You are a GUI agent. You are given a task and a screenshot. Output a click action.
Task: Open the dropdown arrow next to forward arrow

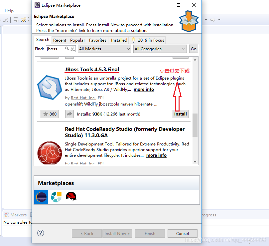(219, 20)
